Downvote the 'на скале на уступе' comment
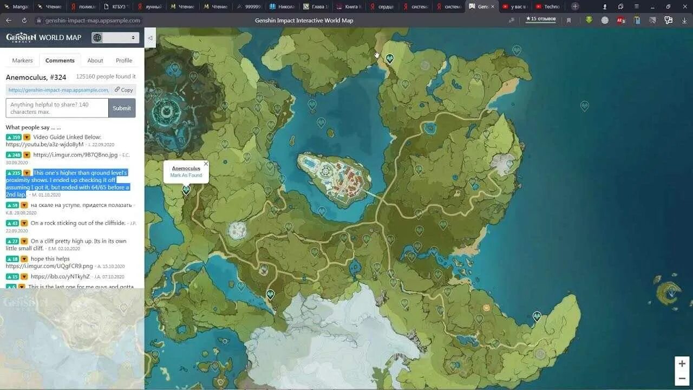The width and height of the screenshot is (693, 390). [x=24, y=205]
